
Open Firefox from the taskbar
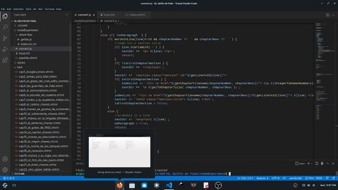(x=120, y=185)
